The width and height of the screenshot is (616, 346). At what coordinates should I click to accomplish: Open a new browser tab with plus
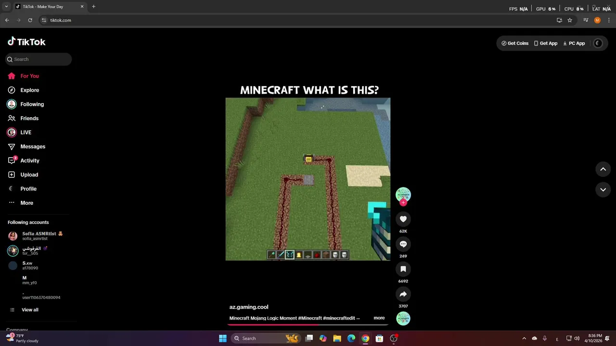coord(93,7)
